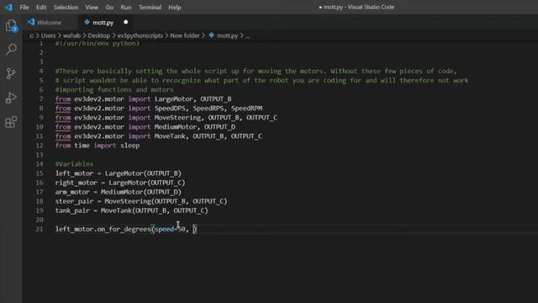This screenshot has height=303, width=538.
Task: Click the mott.py breadcrumb segment
Action: tap(227, 35)
